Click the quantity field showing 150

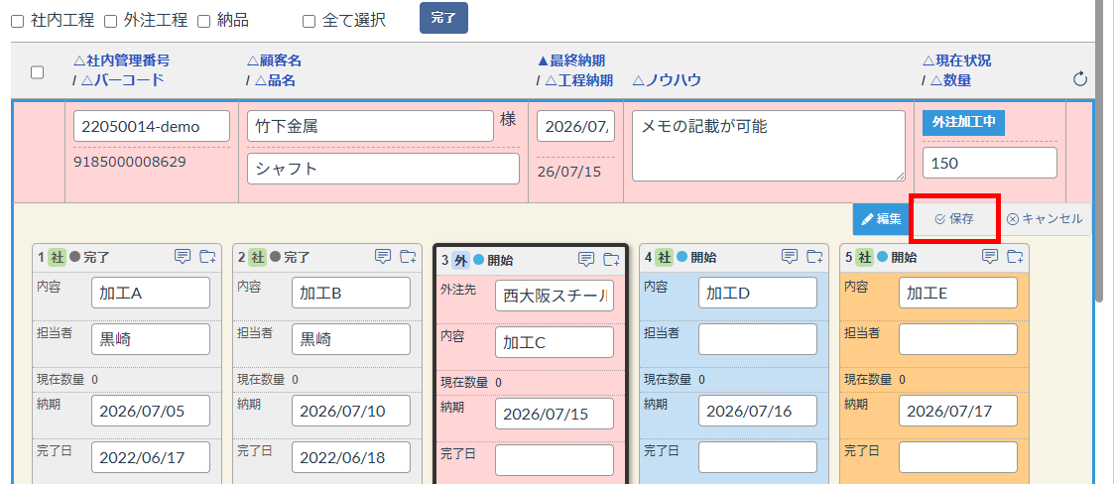(990, 163)
